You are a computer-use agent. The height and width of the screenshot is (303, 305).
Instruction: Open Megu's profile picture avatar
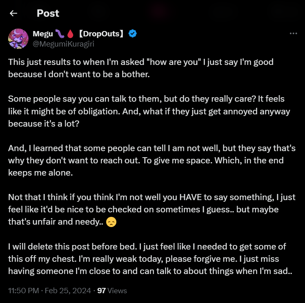[18, 38]
